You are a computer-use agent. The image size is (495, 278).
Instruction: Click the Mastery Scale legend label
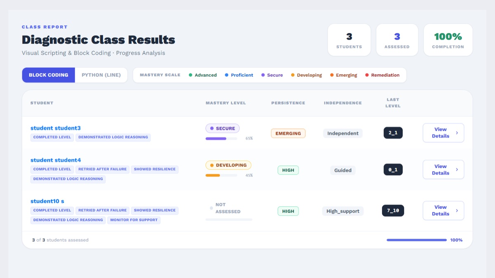[x=160, y=75]
